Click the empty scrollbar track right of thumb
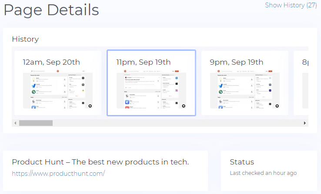The image size is (321, 194). (x=174, y=123)
